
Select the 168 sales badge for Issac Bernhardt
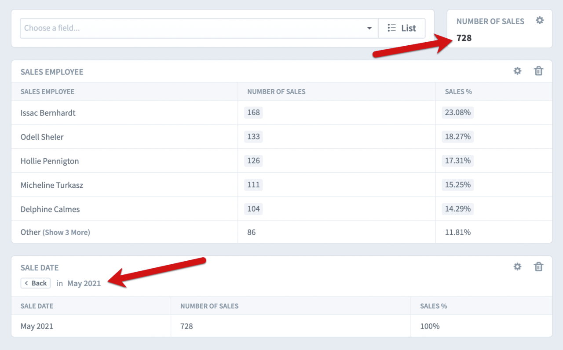(x=253, y=112)
